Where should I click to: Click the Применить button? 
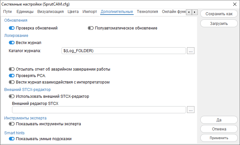pyautogui.click(x=219, y=138)
